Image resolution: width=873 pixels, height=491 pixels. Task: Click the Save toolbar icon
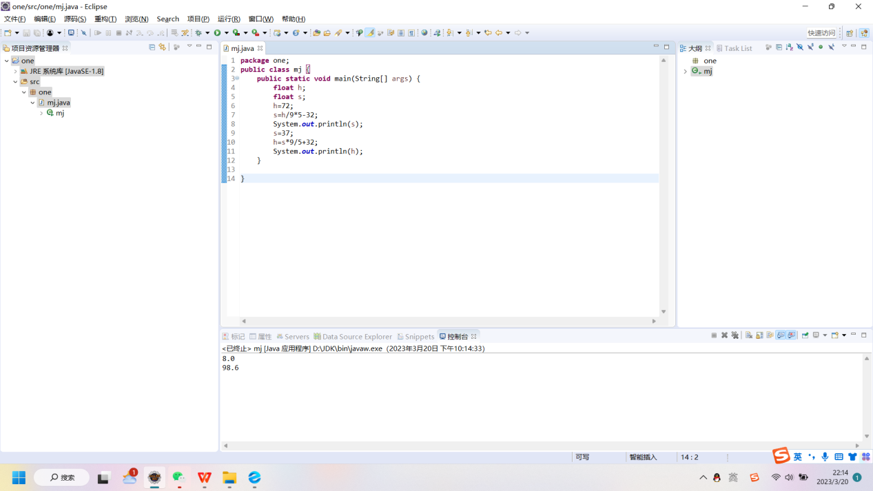coord(26,32)
